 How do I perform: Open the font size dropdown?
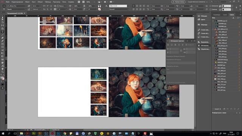40,6
